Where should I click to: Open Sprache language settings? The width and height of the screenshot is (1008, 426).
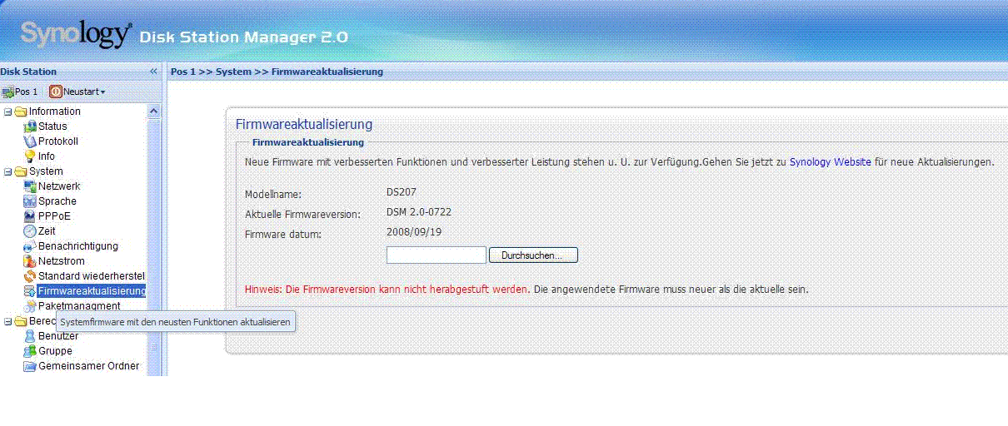pos(57,201)
